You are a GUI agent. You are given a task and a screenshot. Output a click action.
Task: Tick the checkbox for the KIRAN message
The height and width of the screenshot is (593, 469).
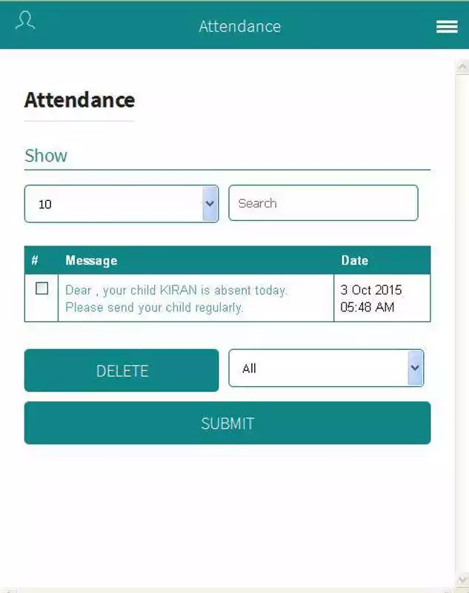click(x=41, y=288)
